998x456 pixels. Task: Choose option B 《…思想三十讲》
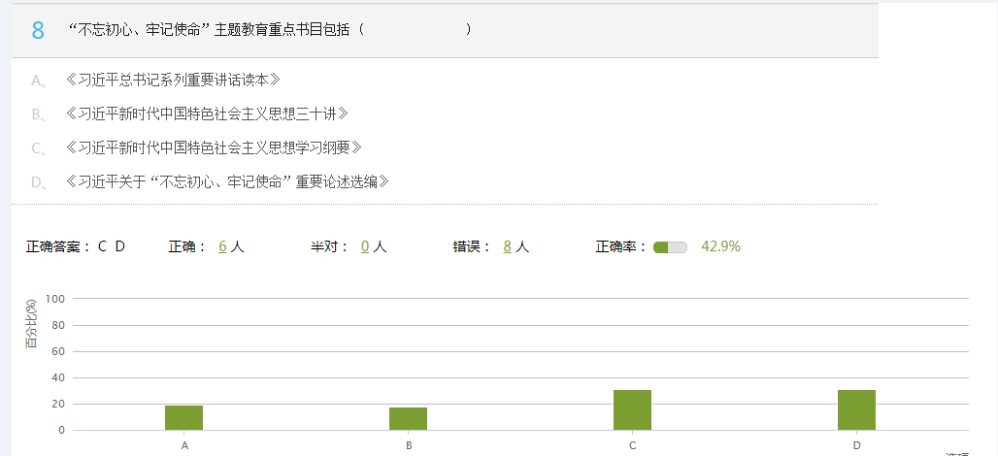coord(207,114)
